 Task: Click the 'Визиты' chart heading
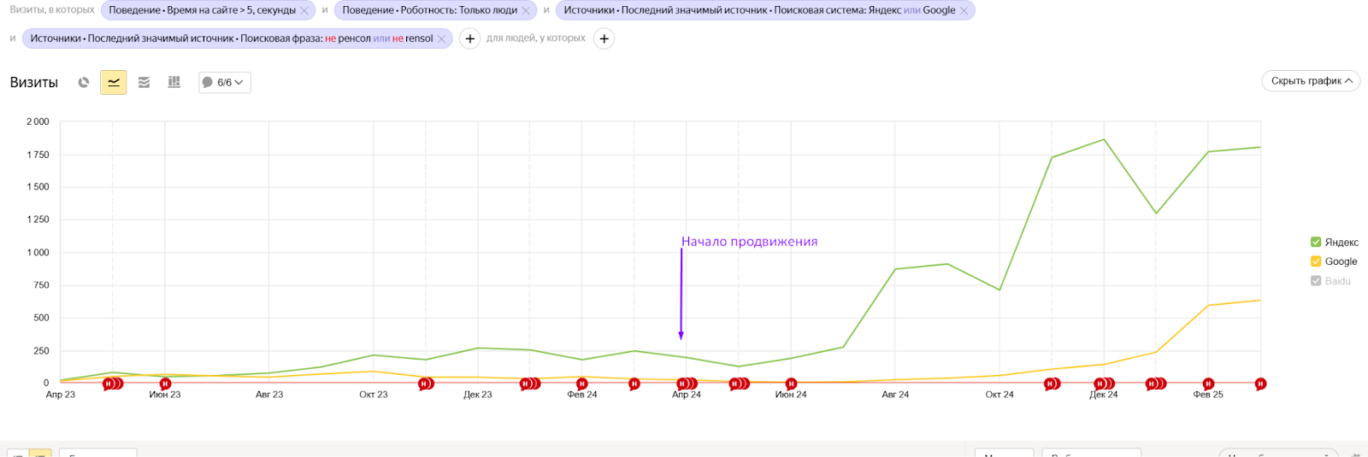point(34,83)
